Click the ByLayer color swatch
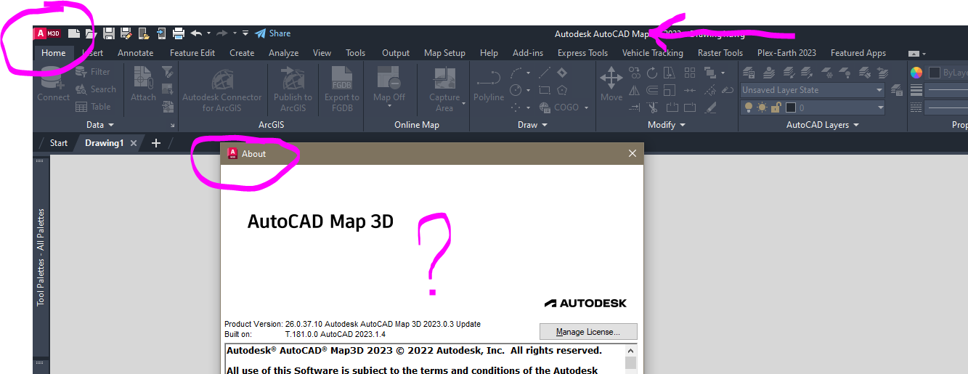Viewport: 968px width, 374px height. point(935,73)
